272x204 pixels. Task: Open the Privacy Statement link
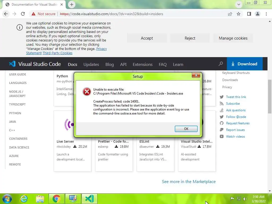click(x=66, y=51)
